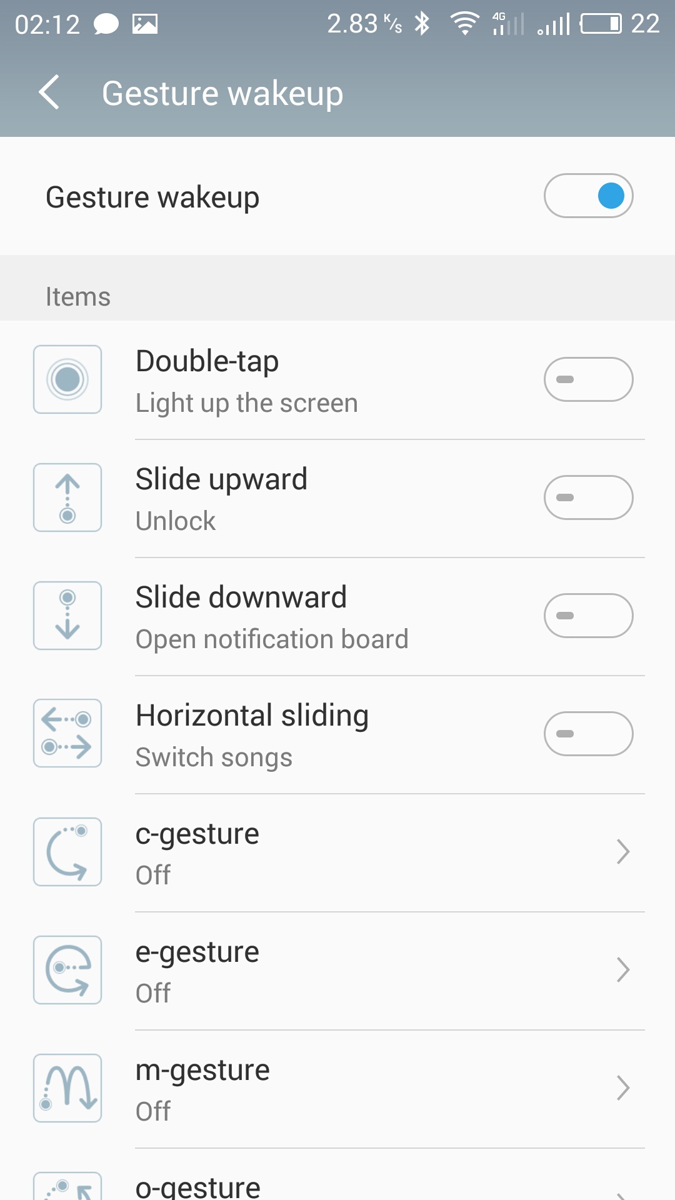
Task: Turn off the Gesture wakeup master switch
Action: 588,196
